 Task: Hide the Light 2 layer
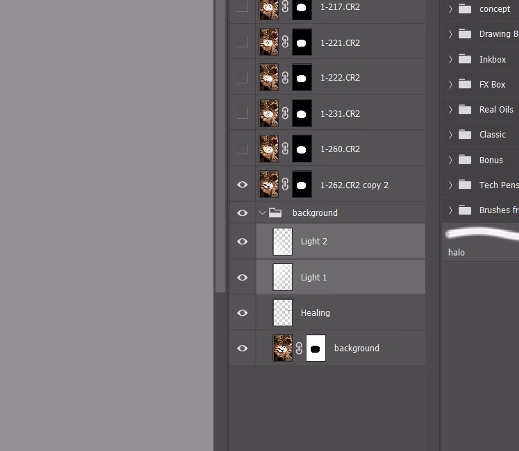pyautogui.click(x=242, y=241)
